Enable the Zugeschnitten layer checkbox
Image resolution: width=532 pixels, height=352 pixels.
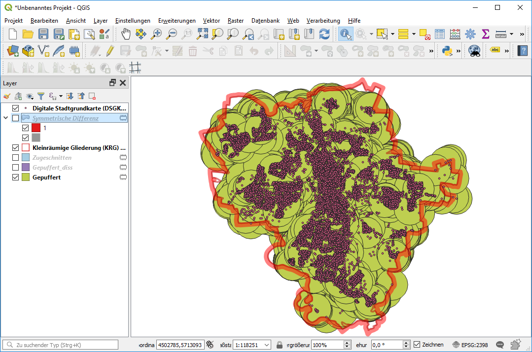[x=15, y=158]
